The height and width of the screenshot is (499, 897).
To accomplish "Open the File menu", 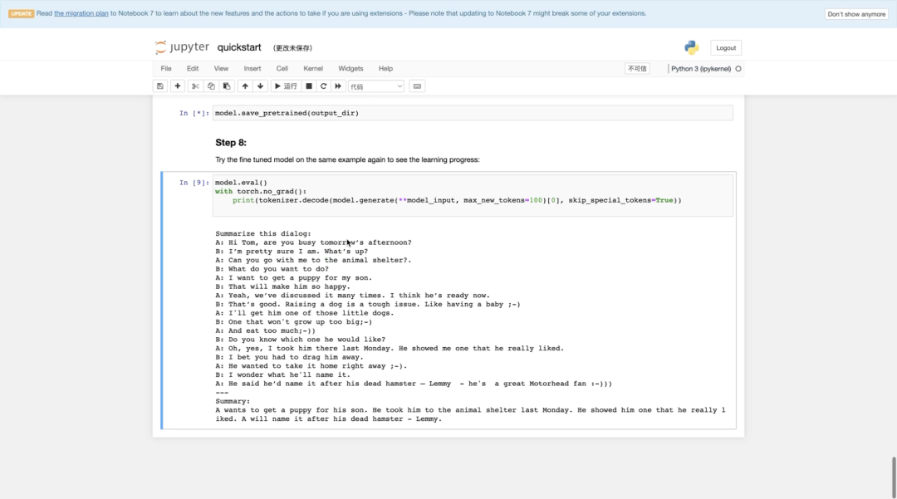I will pyautogui.click(x=166, y=69).
